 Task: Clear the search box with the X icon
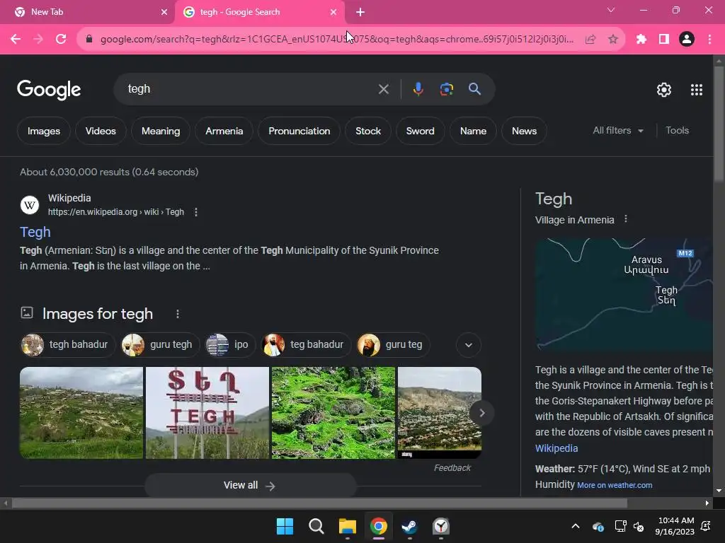pyautogui.click(x=383, y=89)
